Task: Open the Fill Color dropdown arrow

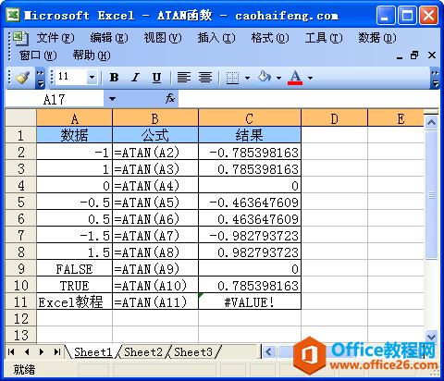Action: click(278, 78)
